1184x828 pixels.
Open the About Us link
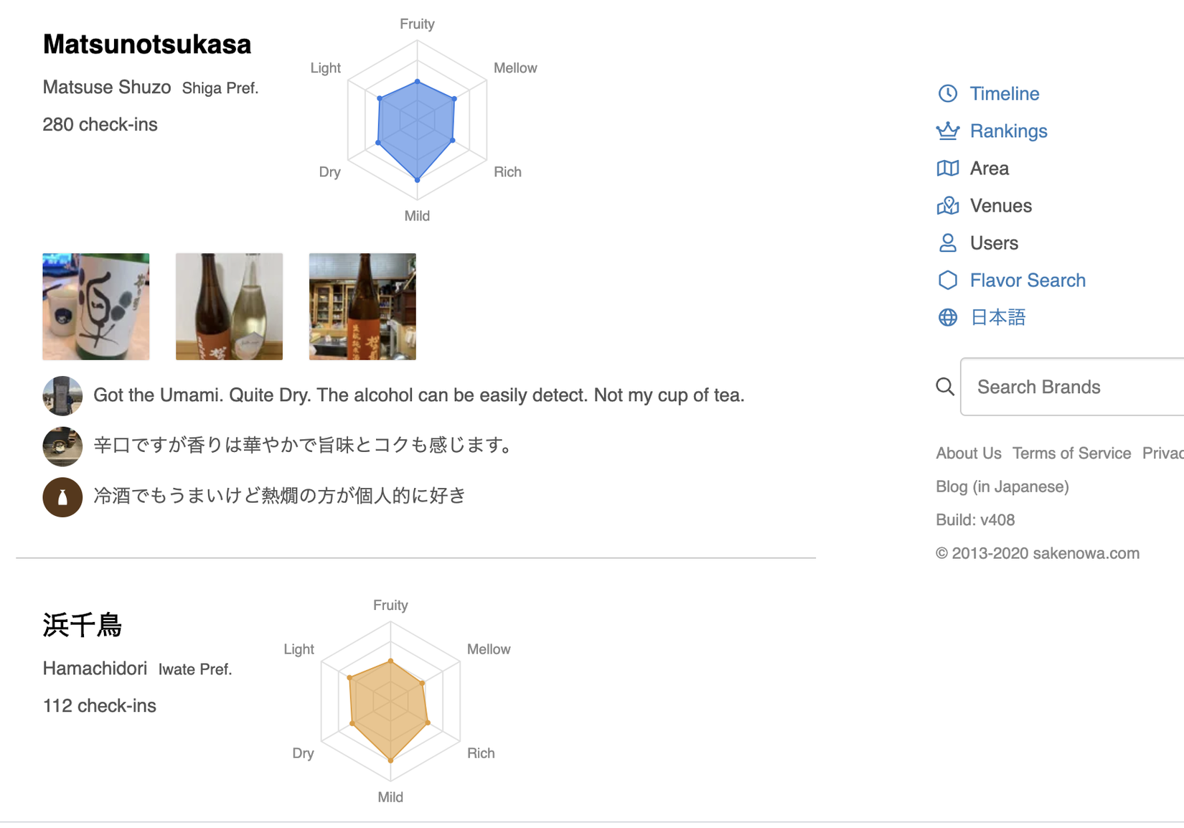(968, 453)
